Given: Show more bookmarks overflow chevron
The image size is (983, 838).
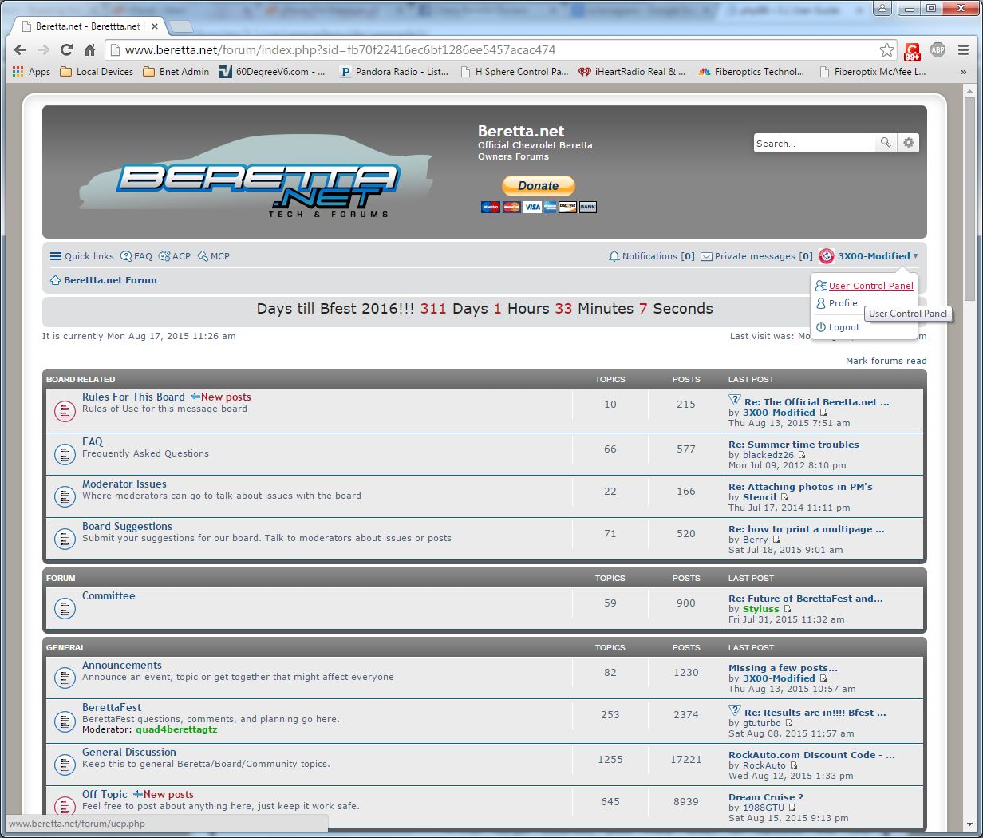Looking at the screenshot, I should click(964, 72).
